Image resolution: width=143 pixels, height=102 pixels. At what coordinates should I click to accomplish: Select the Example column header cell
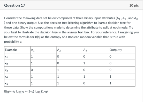(17, 50)
